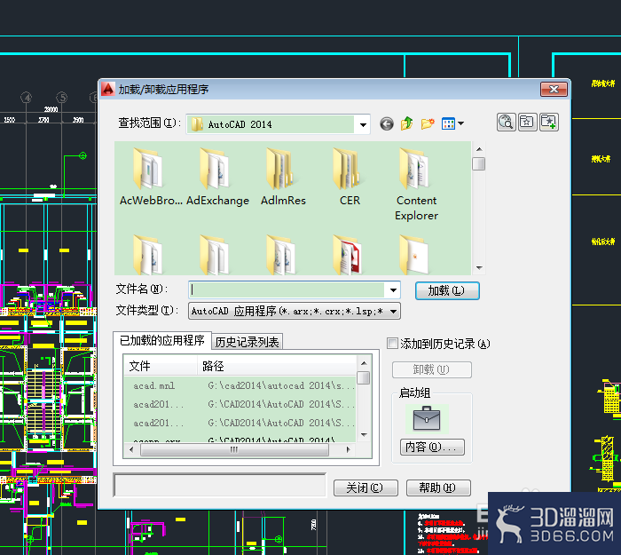Click the loaded list horizontal scrollbar thumb
The width and height of the screenshot is (621, 555).
[x=234, y=449]
